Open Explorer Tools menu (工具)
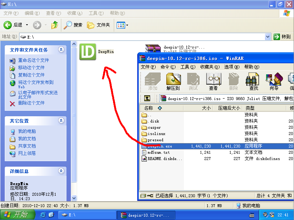 [x=96, y=13]
